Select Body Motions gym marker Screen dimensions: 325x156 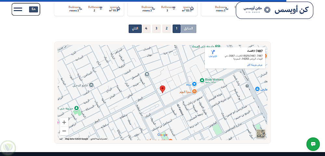tap(202, 80)
